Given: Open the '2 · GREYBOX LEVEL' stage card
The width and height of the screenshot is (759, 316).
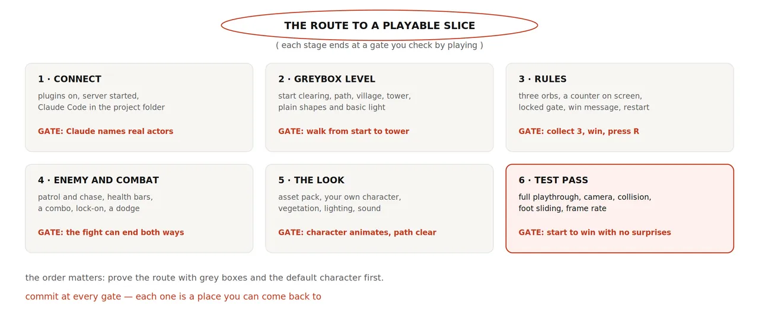Looking at the screenshot, I should 379,107.
